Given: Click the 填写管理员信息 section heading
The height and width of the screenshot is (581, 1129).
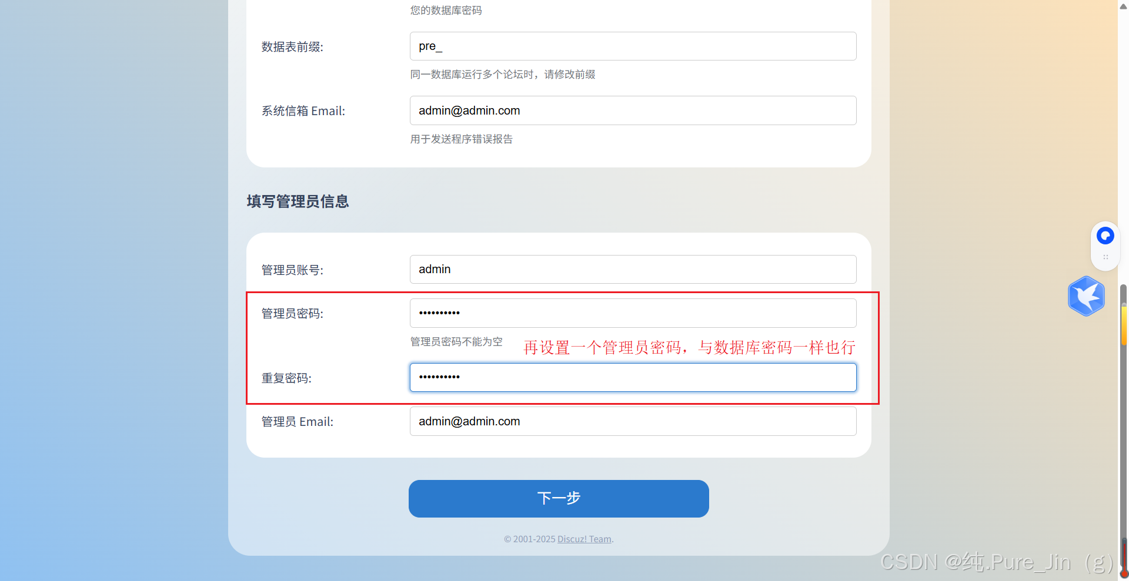Looking at the screenshot, I should pos(298,201).
